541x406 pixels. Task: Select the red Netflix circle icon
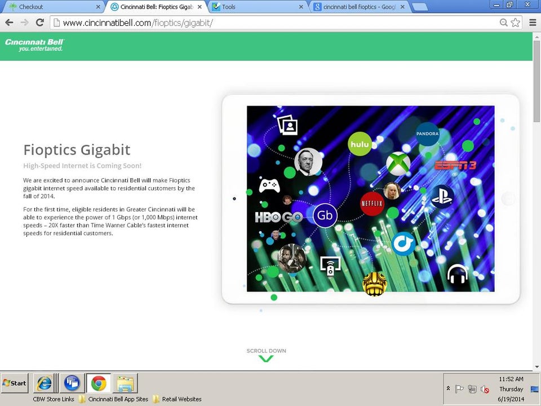point(372,204)
